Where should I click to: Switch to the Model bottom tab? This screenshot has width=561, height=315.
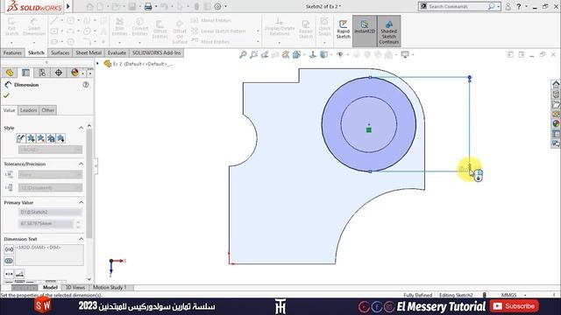50,288
